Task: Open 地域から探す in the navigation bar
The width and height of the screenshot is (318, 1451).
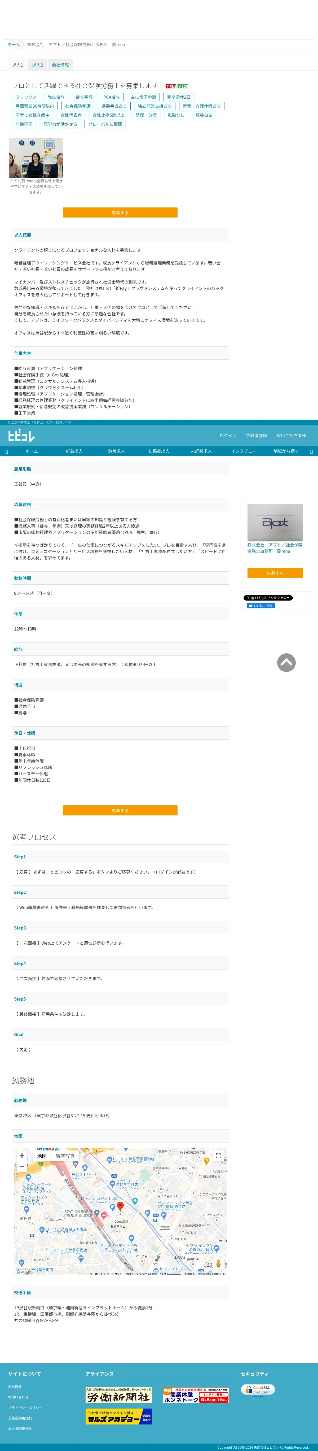Action: [x=286, y=451]
